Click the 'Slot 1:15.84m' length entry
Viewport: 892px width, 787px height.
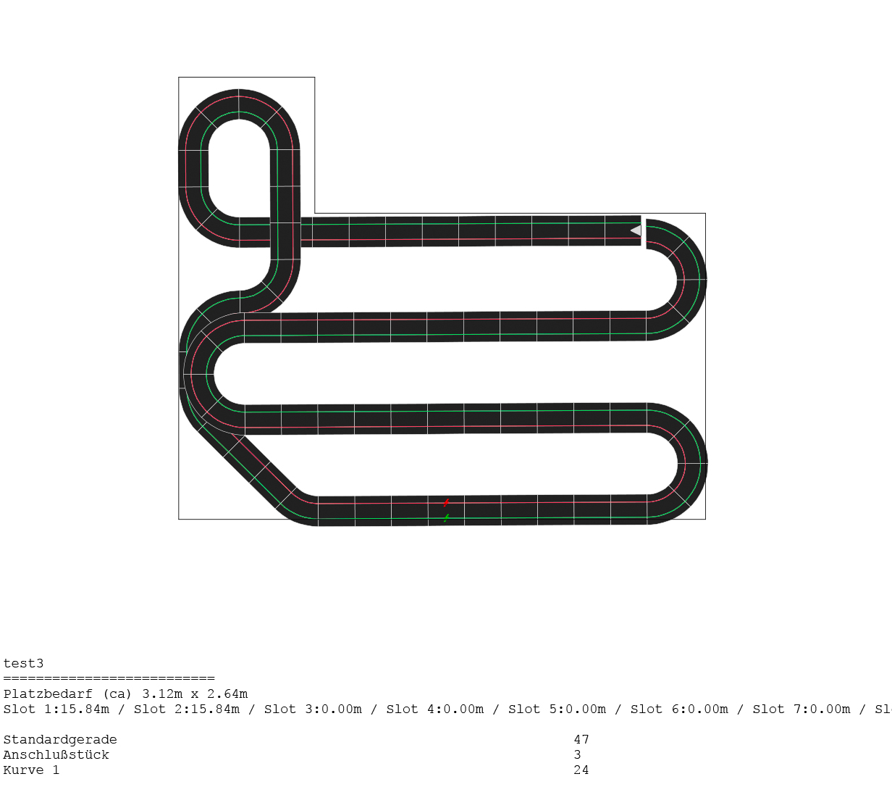coord(56,709)
